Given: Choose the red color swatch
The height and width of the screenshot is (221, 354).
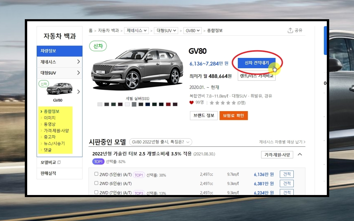Looking at the screenshot, I should (x=168, y=104).
